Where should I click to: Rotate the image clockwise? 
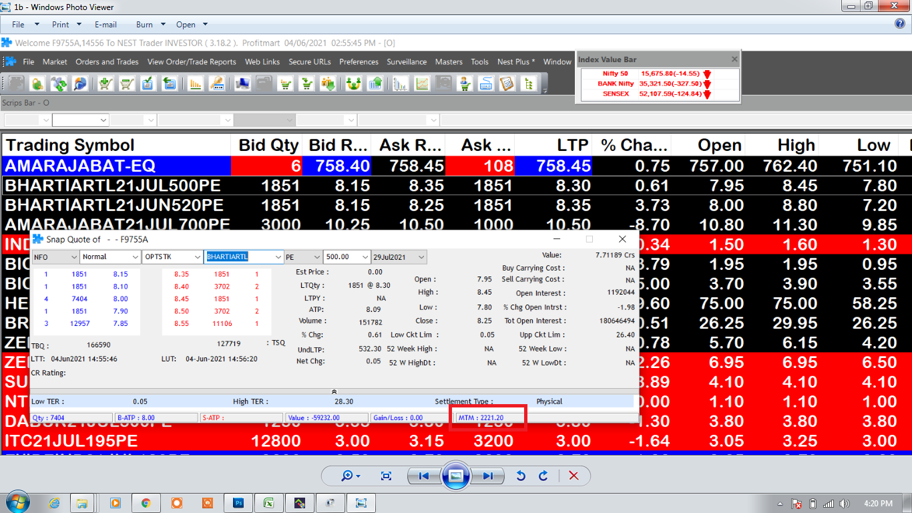point(543,476)
